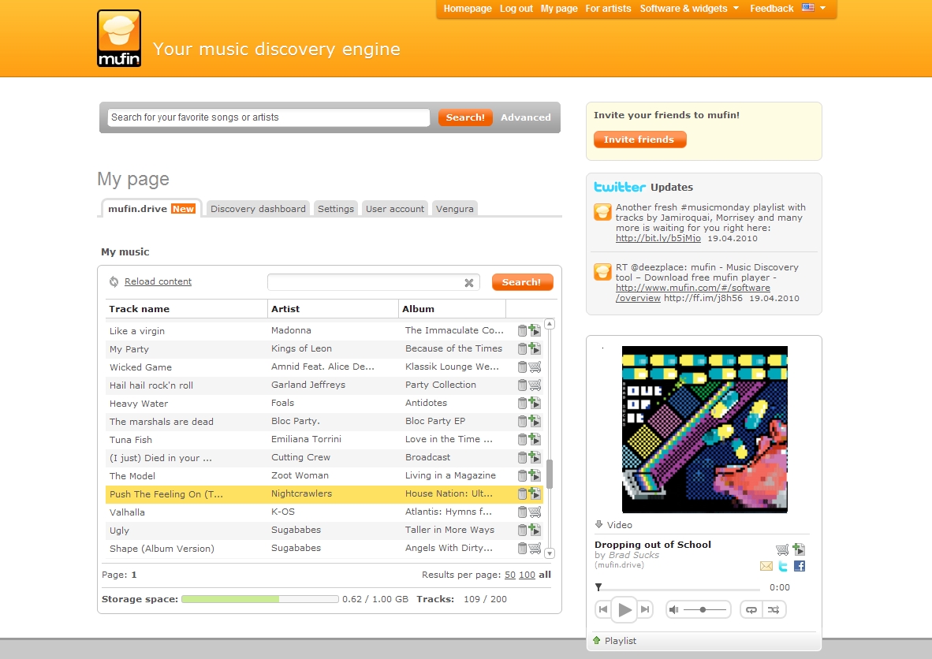Add 'Heavy Water' to the playlist
This screenshot has height=659, width=932.
[x=535, y=403]
